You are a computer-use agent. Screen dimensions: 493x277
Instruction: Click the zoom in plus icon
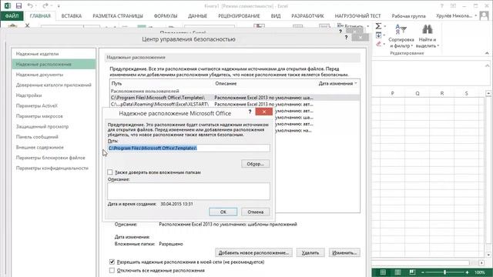468,272
